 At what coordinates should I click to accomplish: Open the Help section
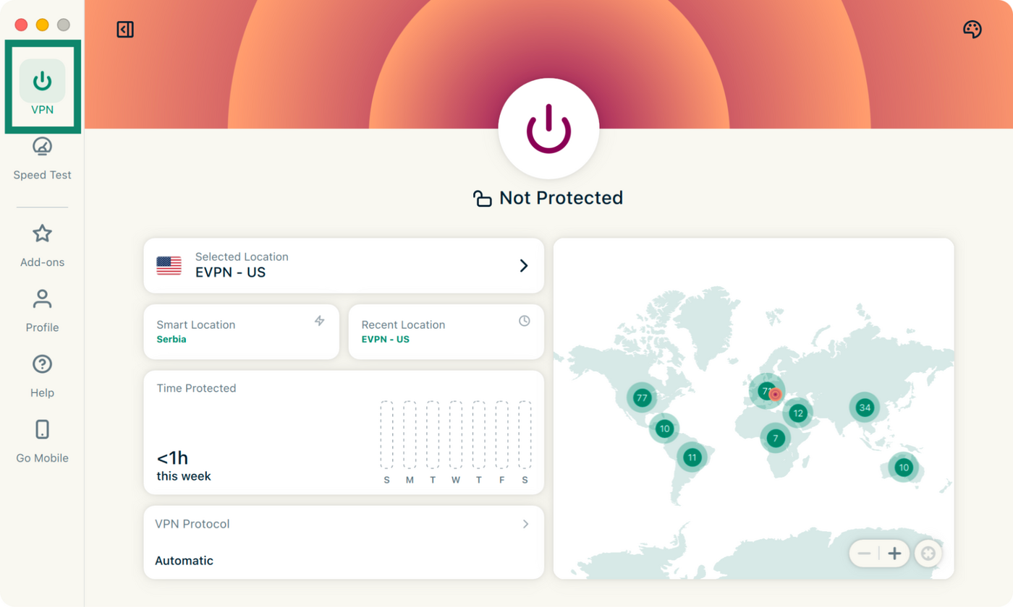click(x=43, y=376)
